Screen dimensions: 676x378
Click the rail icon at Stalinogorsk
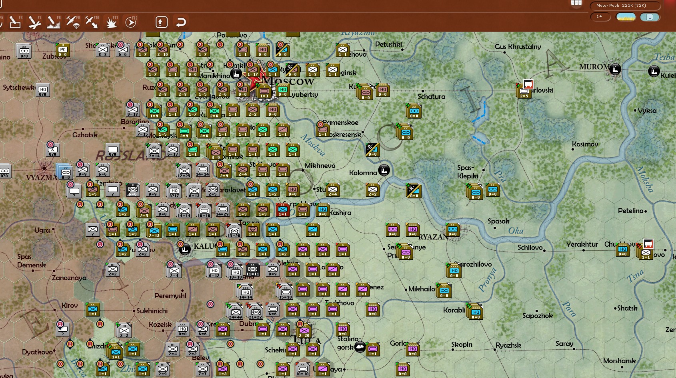[360, 347]
